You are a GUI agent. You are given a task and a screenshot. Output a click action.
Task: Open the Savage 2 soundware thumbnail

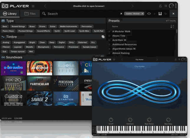click(x=40, y=99)
